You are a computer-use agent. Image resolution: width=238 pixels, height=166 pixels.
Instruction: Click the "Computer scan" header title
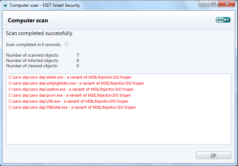[28, 21]
